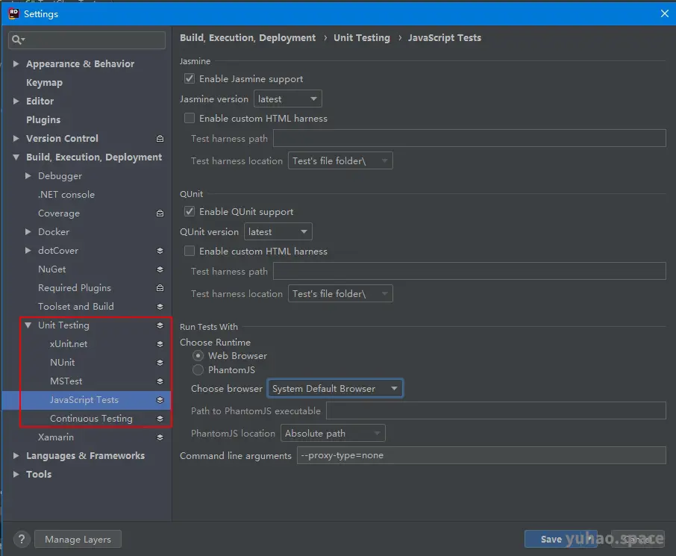
Task: Disable the Enable Jasmine support checkbox
Action: (189, 78)
